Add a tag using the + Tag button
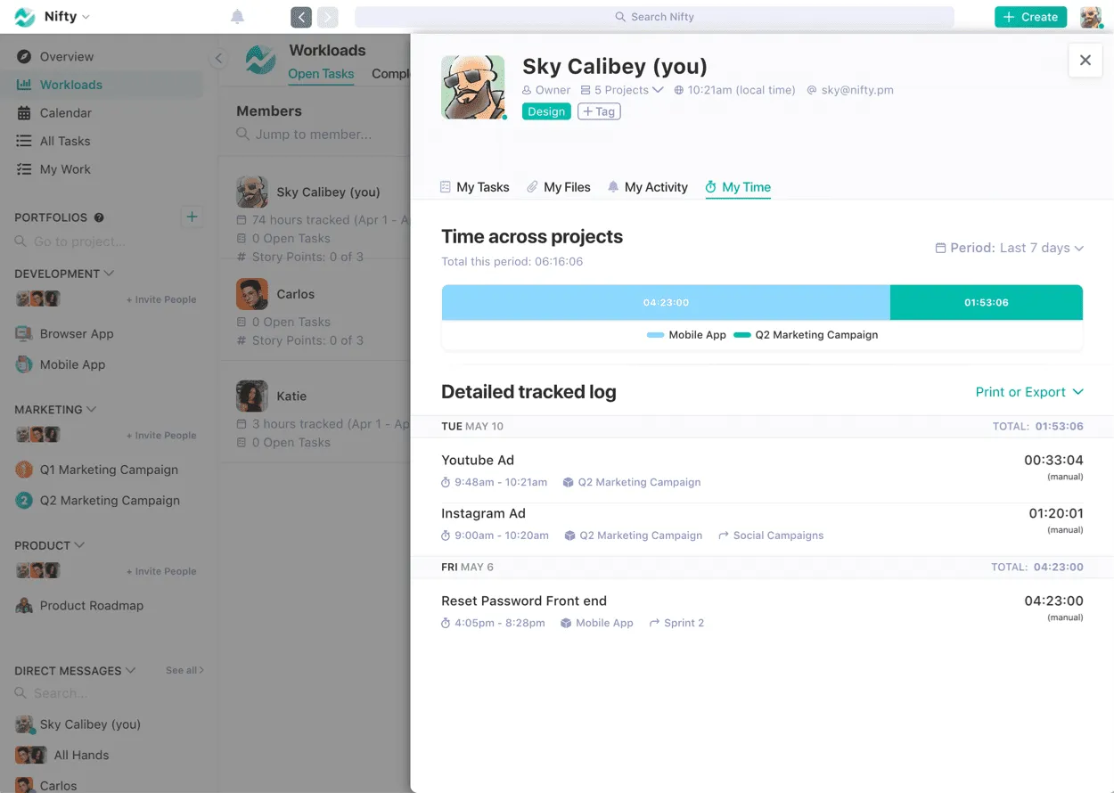This screenshot has width=1114, height=793. pyautogui.click(x=599, y=110)
